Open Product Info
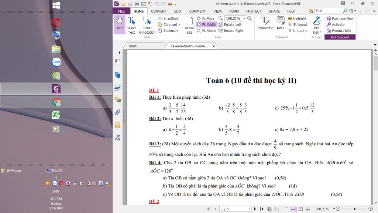The image size is (378, 213). coord(339,31)
